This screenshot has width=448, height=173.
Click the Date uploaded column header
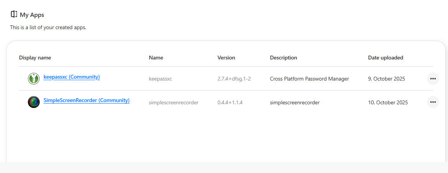(385, 58)
